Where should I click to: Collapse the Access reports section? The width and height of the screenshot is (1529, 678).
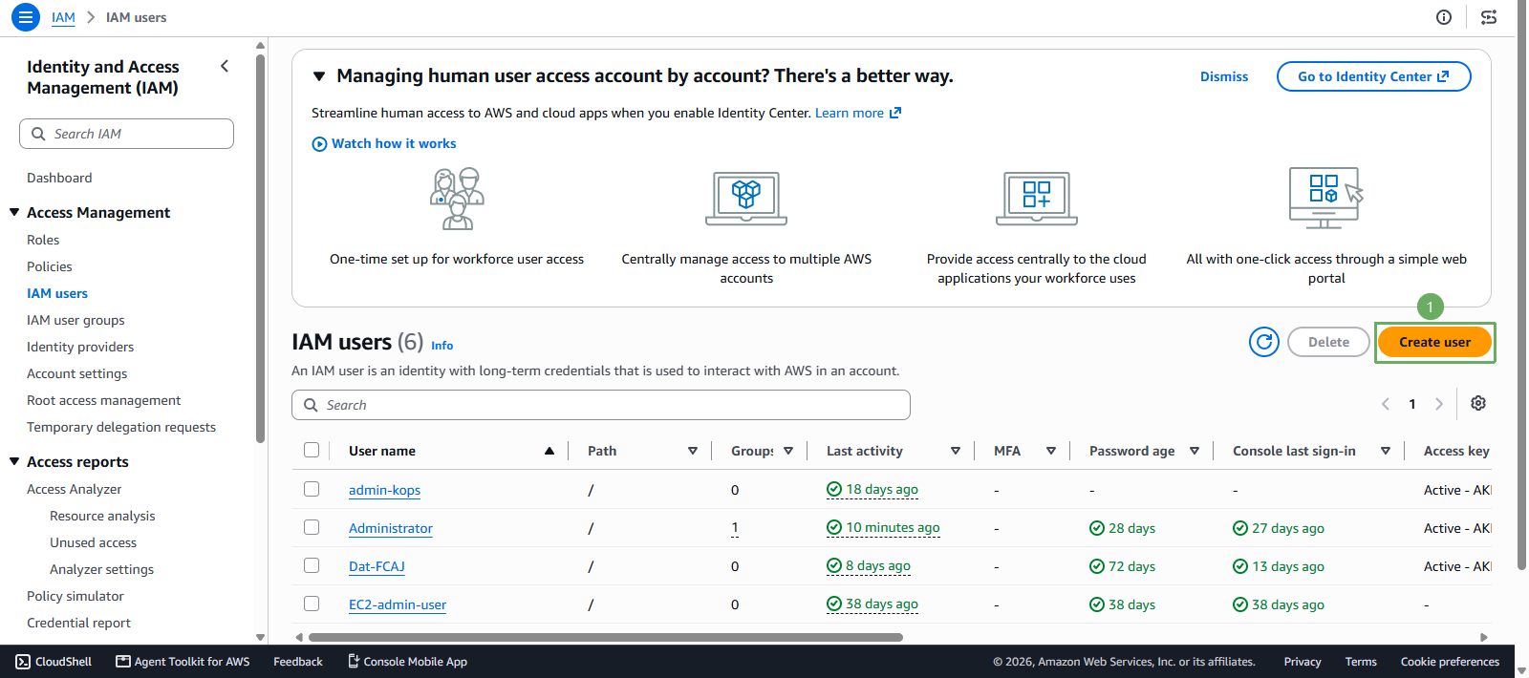14,461
